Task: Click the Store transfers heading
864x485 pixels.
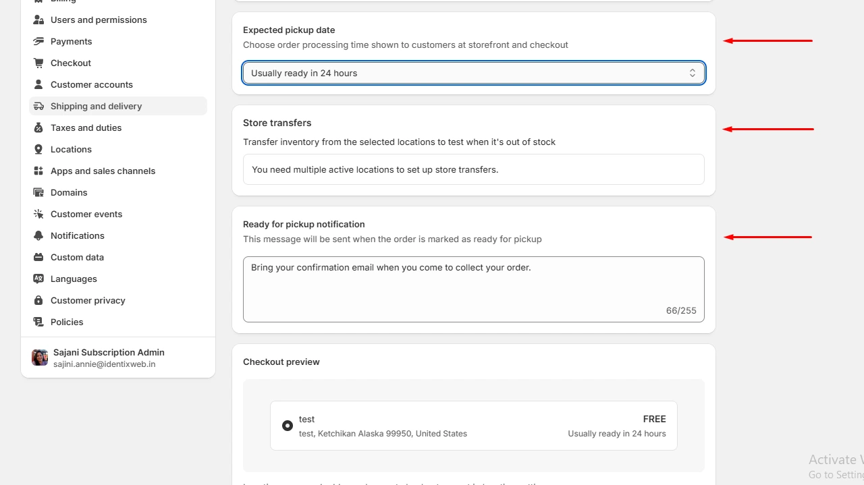Action: tap(277, 123)
